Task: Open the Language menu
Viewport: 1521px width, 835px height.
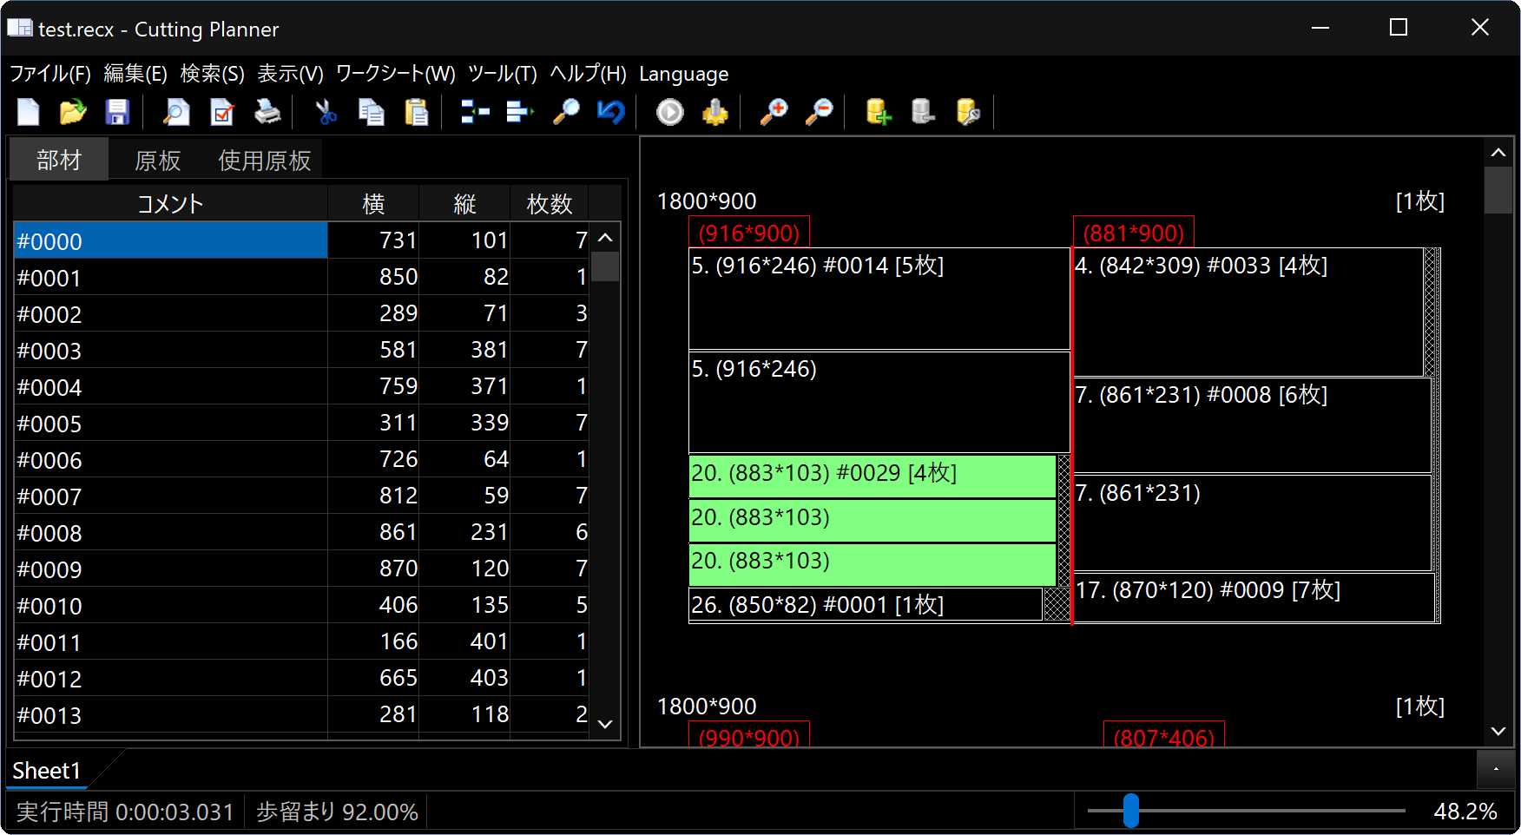Action: 684,74
